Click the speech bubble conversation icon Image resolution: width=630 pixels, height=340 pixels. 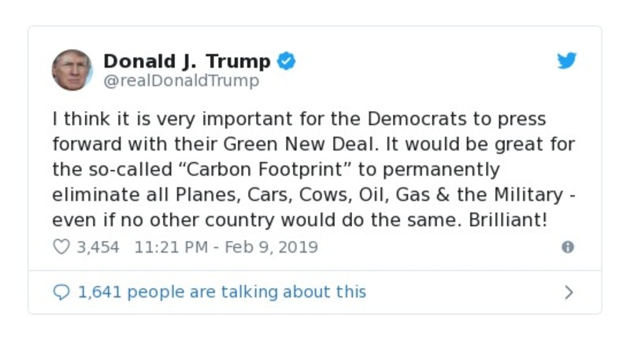click(x=61, y=293)
